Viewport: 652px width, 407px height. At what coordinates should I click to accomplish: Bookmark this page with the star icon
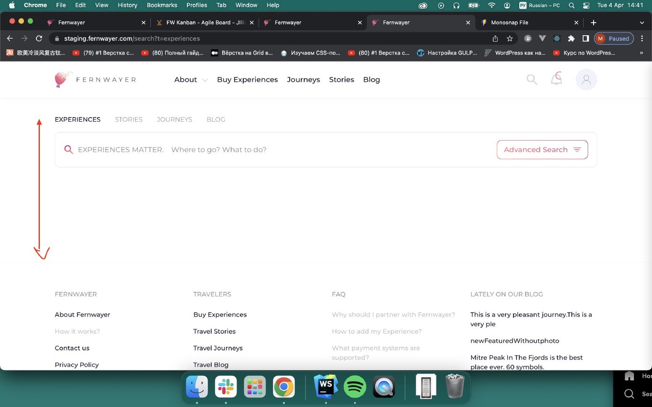tap(510, 38)
